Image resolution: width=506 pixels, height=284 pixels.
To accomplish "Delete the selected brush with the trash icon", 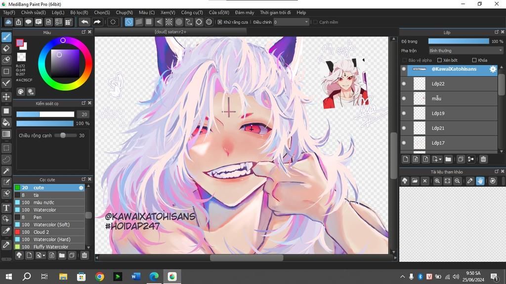I will (84, 255).
